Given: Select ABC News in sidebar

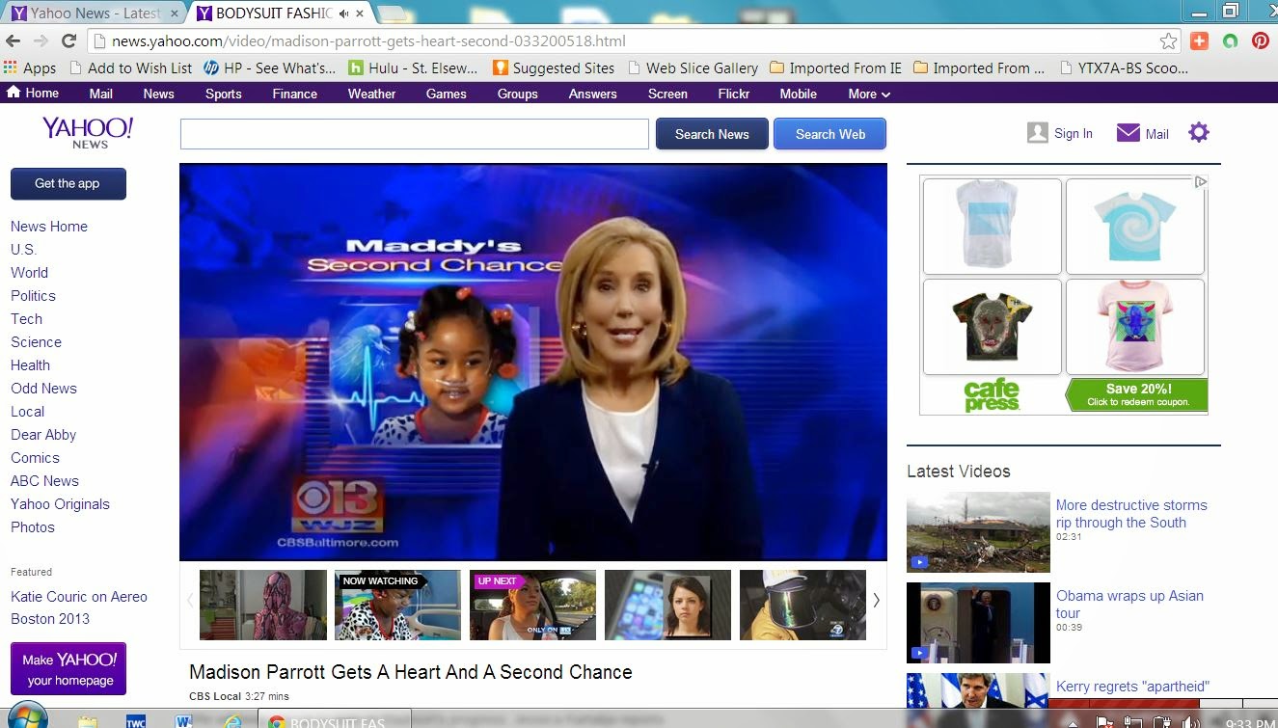Looking at the screenshot, I should click(44, 481).
